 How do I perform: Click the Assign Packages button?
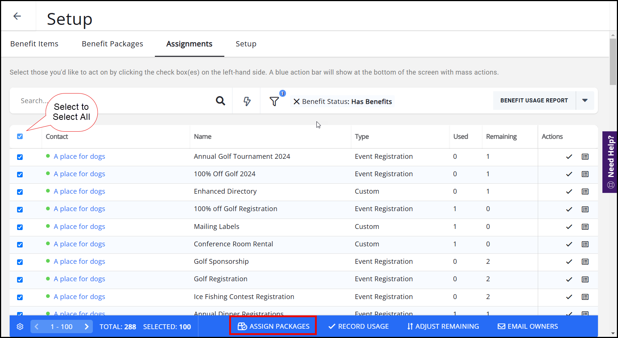click(273, 326)
